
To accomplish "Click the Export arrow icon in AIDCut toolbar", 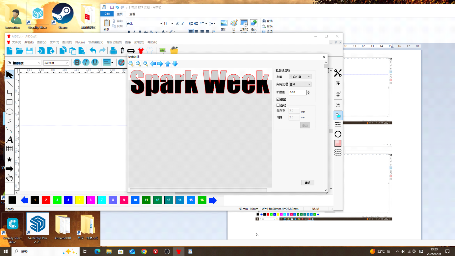I will [51, 51].
